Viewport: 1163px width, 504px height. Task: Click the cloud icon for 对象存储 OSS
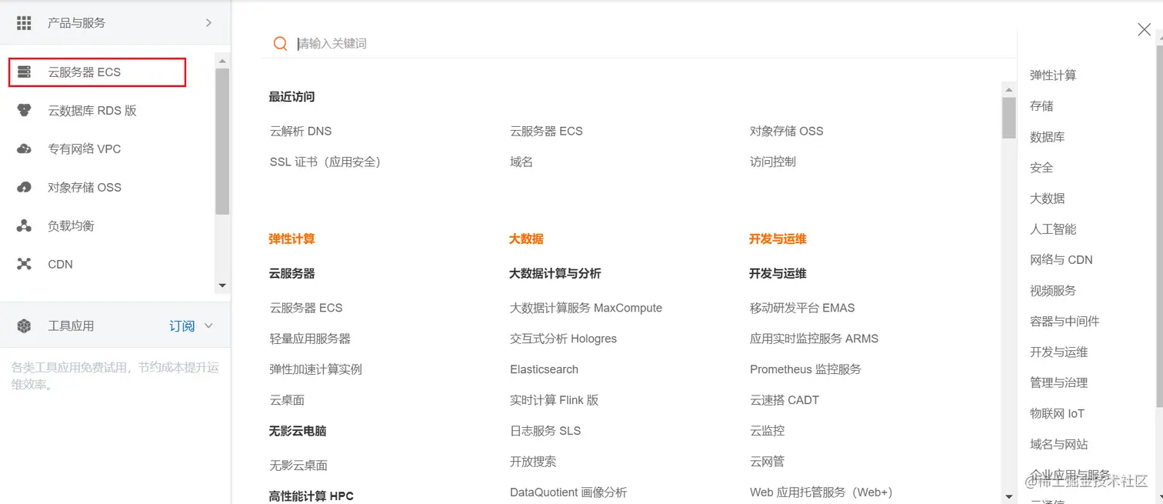tap(24, 188)
